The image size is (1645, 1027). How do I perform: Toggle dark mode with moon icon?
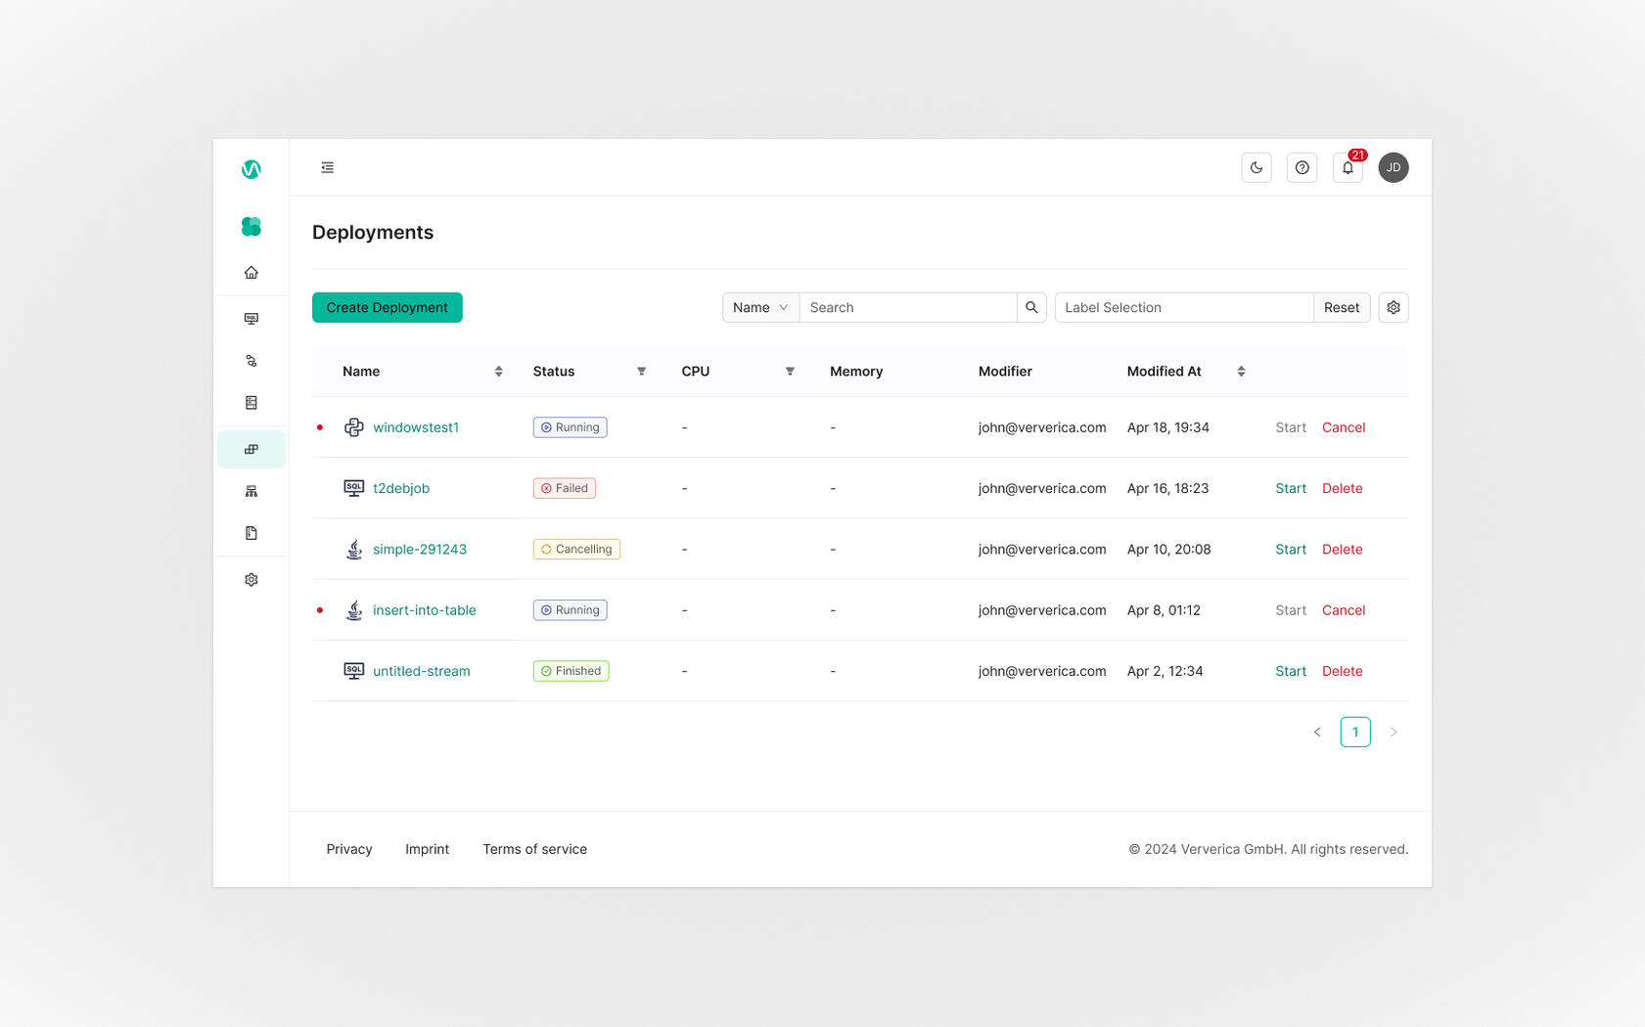click(1257, 168)
